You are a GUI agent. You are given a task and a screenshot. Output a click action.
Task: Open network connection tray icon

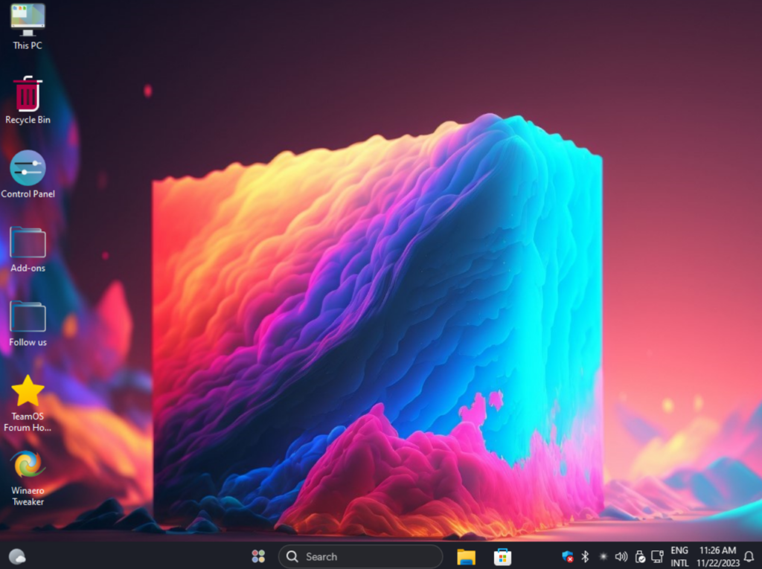point(657,556)
